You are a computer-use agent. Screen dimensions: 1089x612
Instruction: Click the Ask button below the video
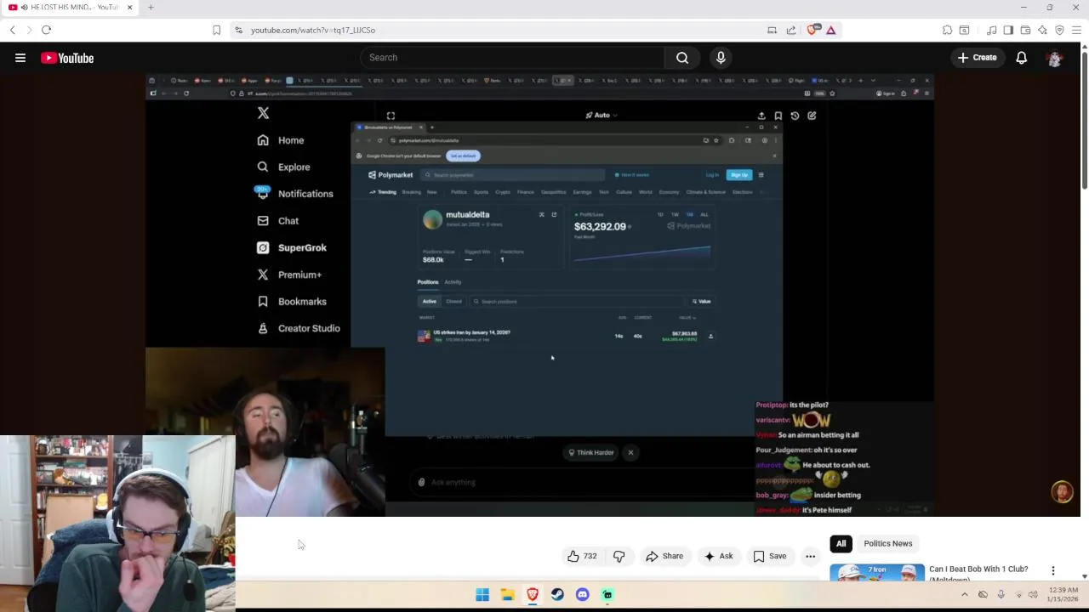[x=718, y=556]
